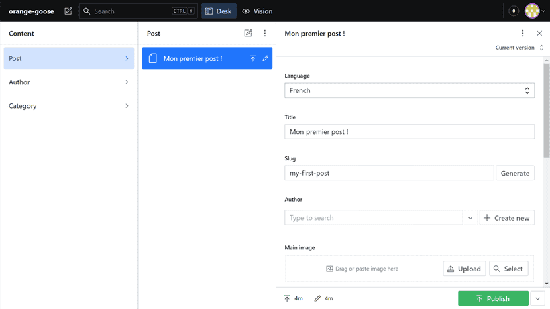550x309 pixels.
Task: Open the Desk tool tab
Action: tap(219, 11)
